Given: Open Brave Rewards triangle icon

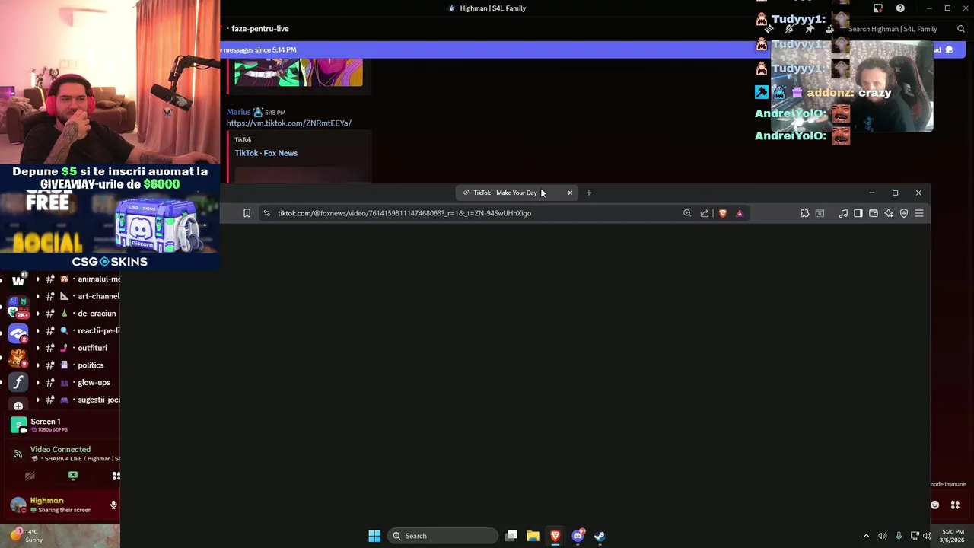Looking at the screenshot, I should [740, 213].
